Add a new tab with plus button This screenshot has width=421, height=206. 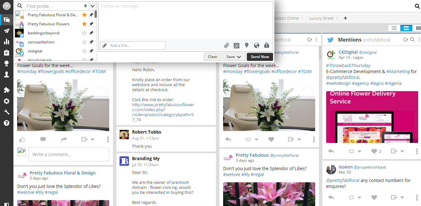point(345,18)
